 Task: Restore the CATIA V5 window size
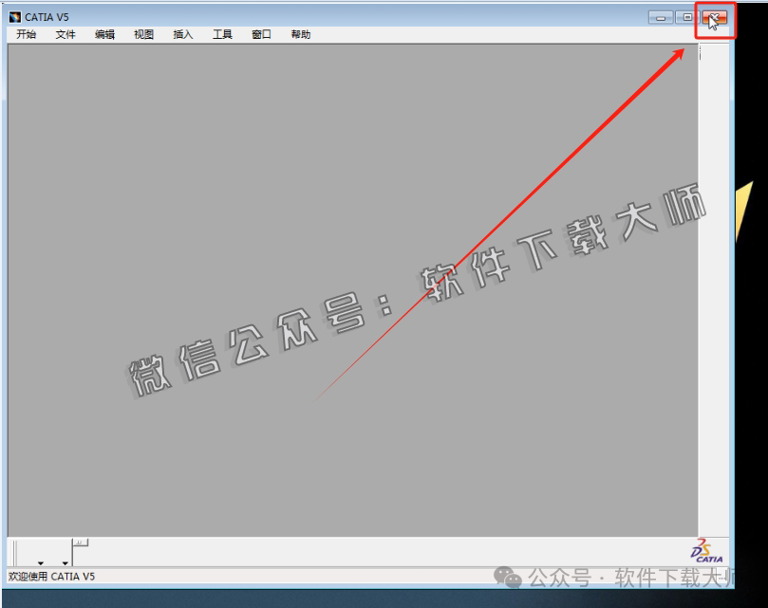(685, 16)
